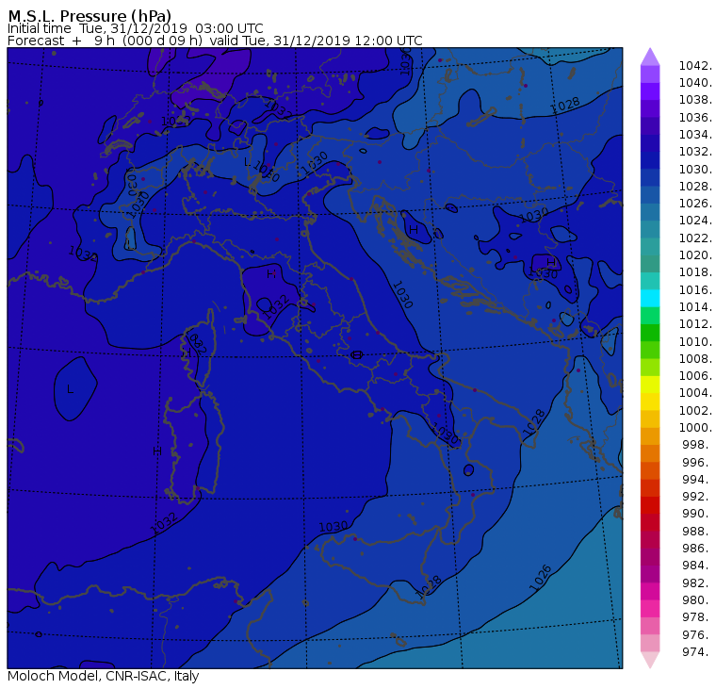Select the violet swatch between 1040 and 1042
The height and width of the screenshot is (689, 716).
(650, 74)
